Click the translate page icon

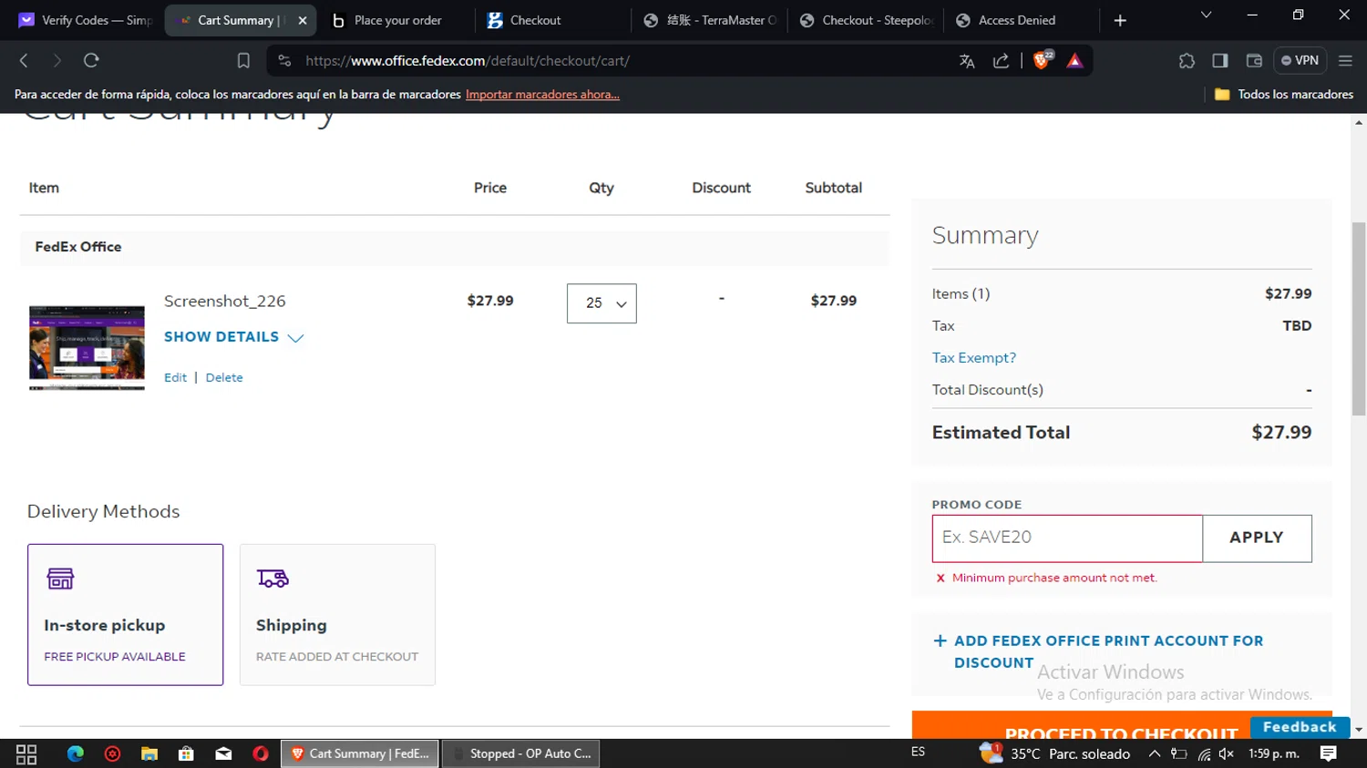coord(967,61)
